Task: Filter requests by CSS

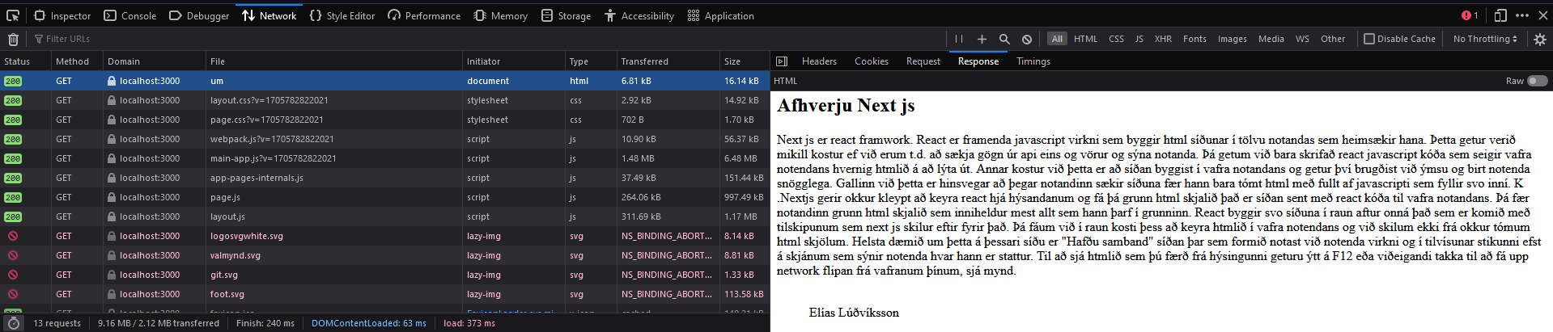Action: point(1116,39)
